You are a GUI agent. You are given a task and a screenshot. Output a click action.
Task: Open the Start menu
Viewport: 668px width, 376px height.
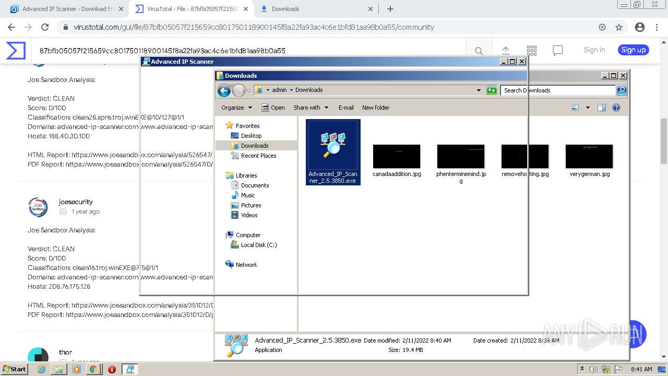point(15,369)
